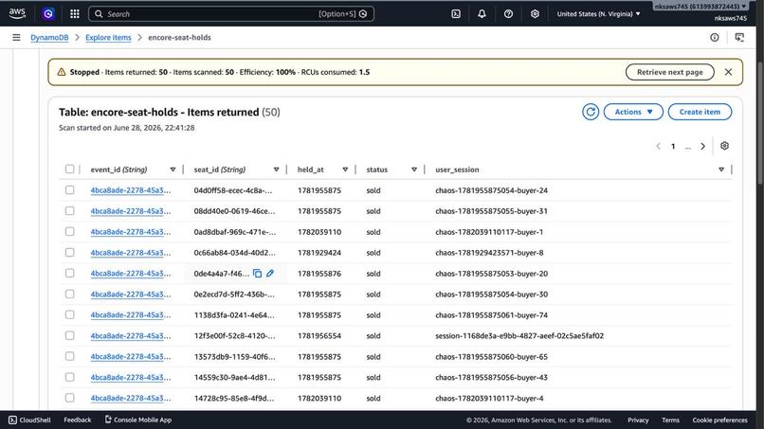764x429 pixels.
Task: Open Terms footer link
Action: (x=670, y=420)
